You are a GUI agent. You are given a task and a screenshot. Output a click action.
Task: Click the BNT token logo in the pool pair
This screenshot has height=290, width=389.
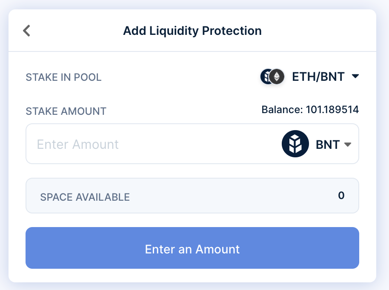click(266, 77)
